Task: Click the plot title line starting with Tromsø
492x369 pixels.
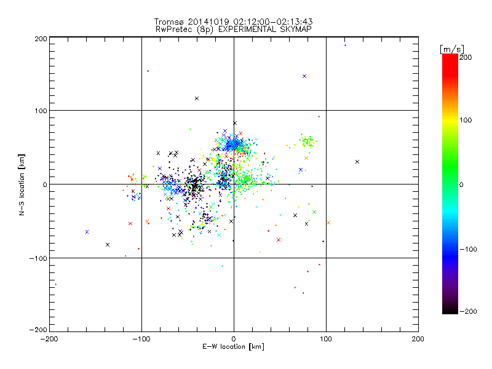Action: (x=233, y=22)
